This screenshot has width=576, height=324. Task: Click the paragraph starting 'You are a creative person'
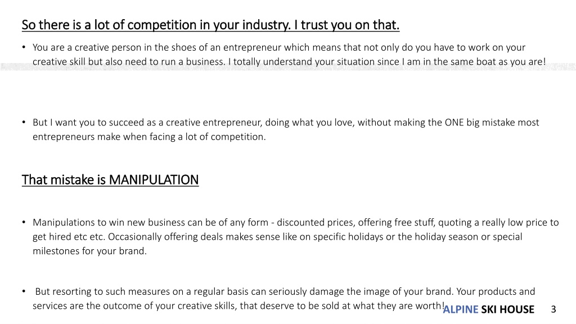tap(289, 55)
